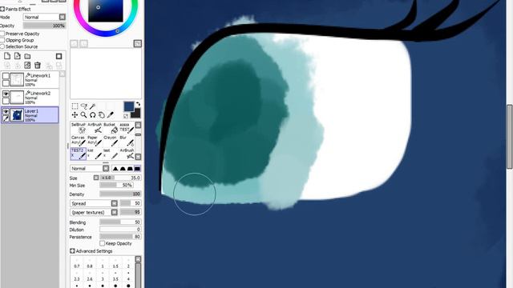The image size is (513, 288).
Task: Pick brush size preset 0.7
Action: (77, 263)
